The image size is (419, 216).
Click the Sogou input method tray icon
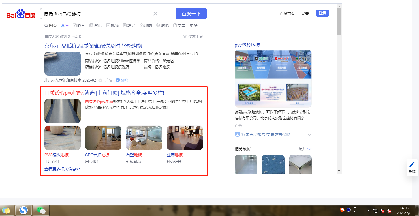(342, 210)
